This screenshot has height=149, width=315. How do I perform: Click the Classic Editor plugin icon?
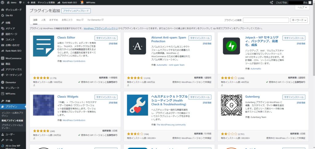[x=43, y=46]
